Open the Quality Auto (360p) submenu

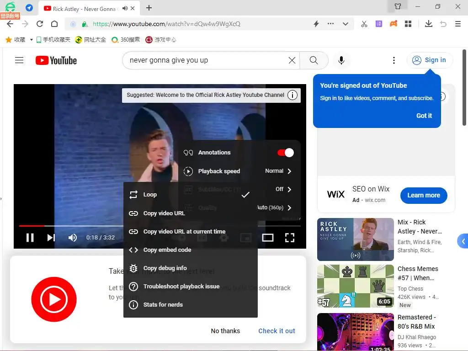[x=274, y=207]
